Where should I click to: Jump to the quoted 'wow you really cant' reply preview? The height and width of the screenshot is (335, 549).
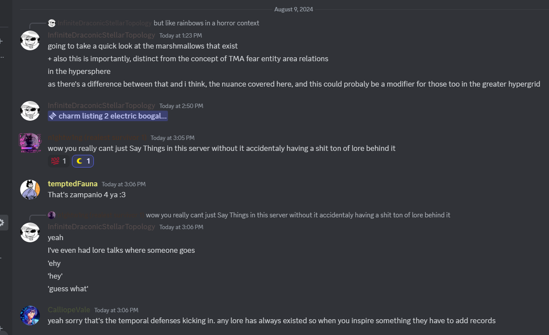(x=298, y=215)
